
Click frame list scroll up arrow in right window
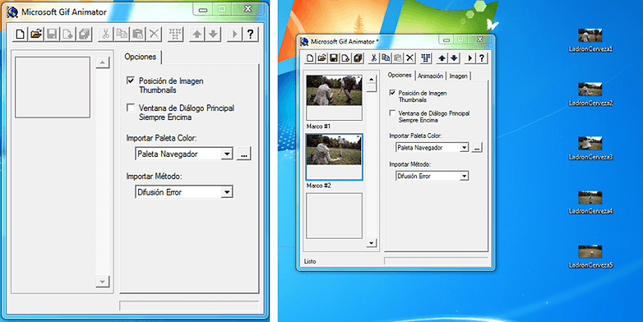[371, 80]
